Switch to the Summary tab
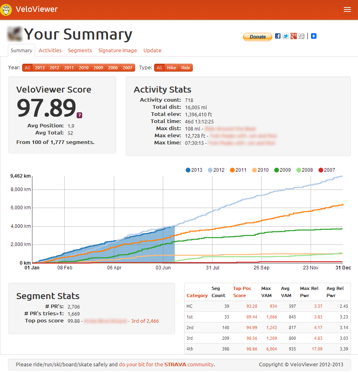Viewport: 358px width, 373px height. 21,50
